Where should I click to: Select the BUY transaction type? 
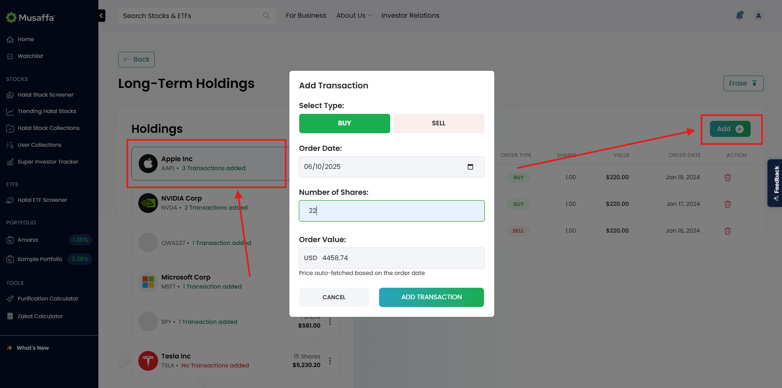click(344, 123)
